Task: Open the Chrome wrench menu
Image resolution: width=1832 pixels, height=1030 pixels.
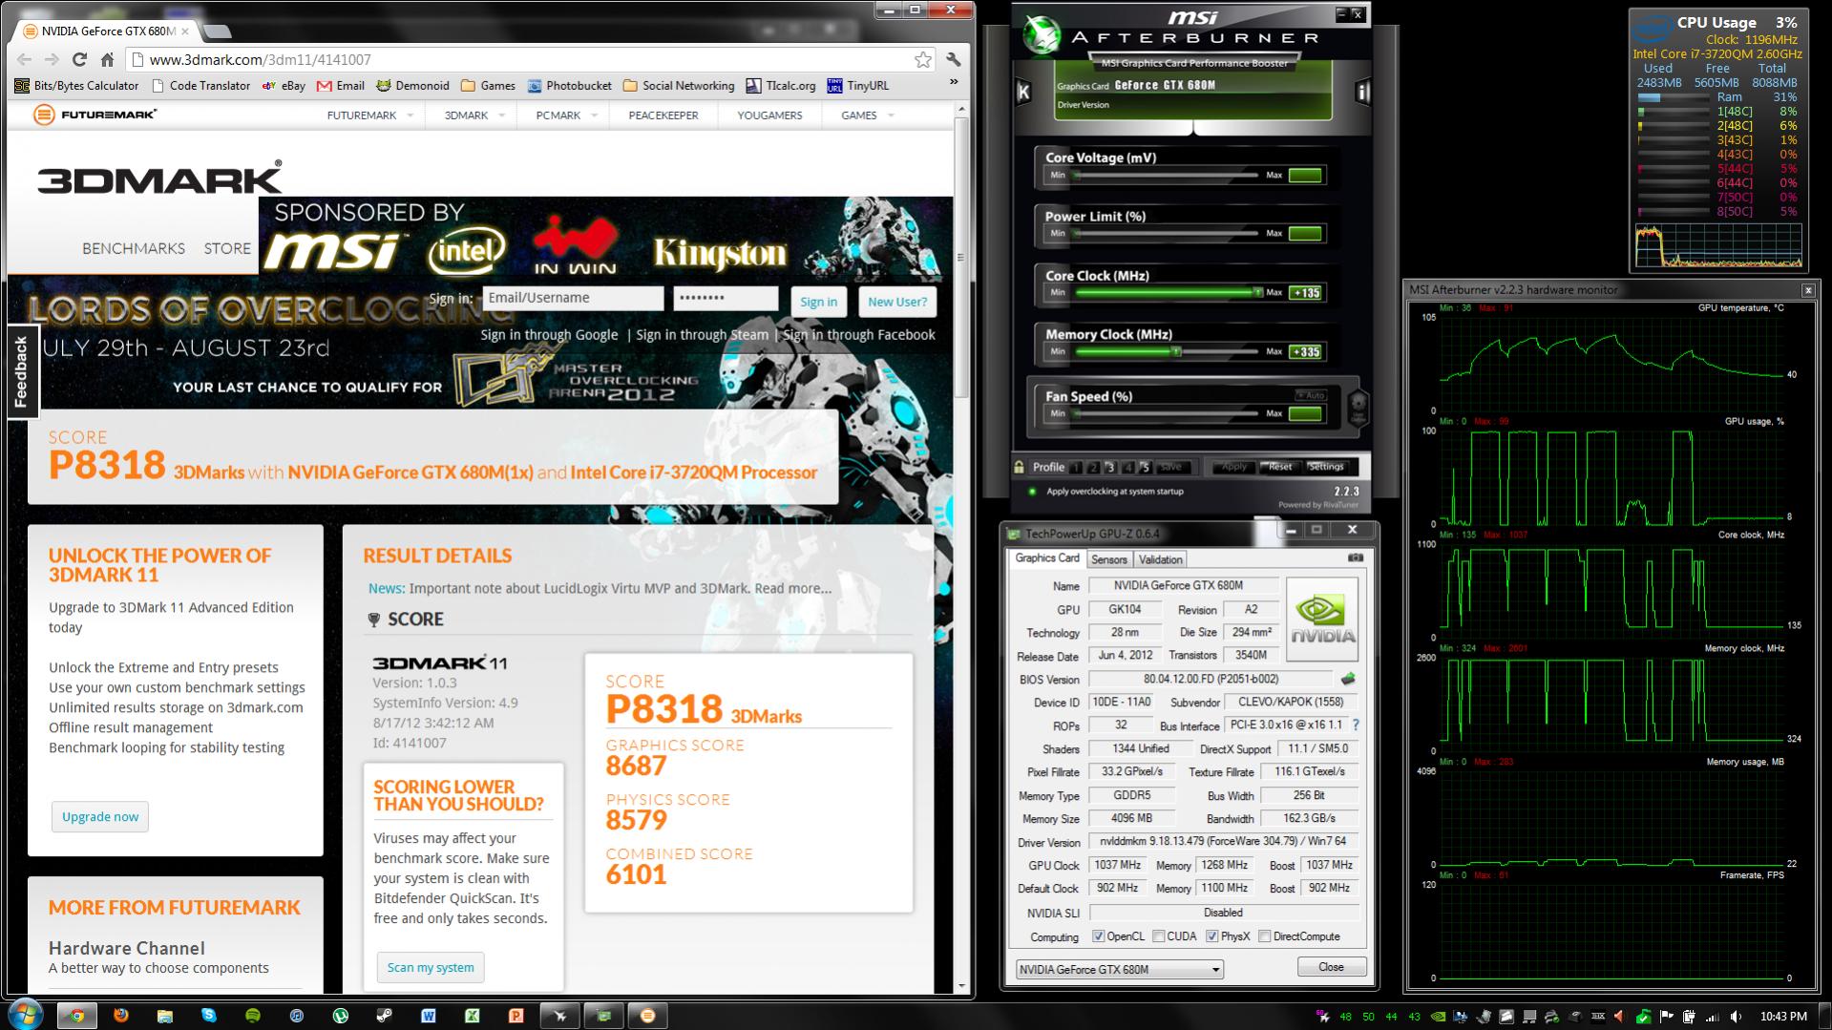Action: [954, 59]
